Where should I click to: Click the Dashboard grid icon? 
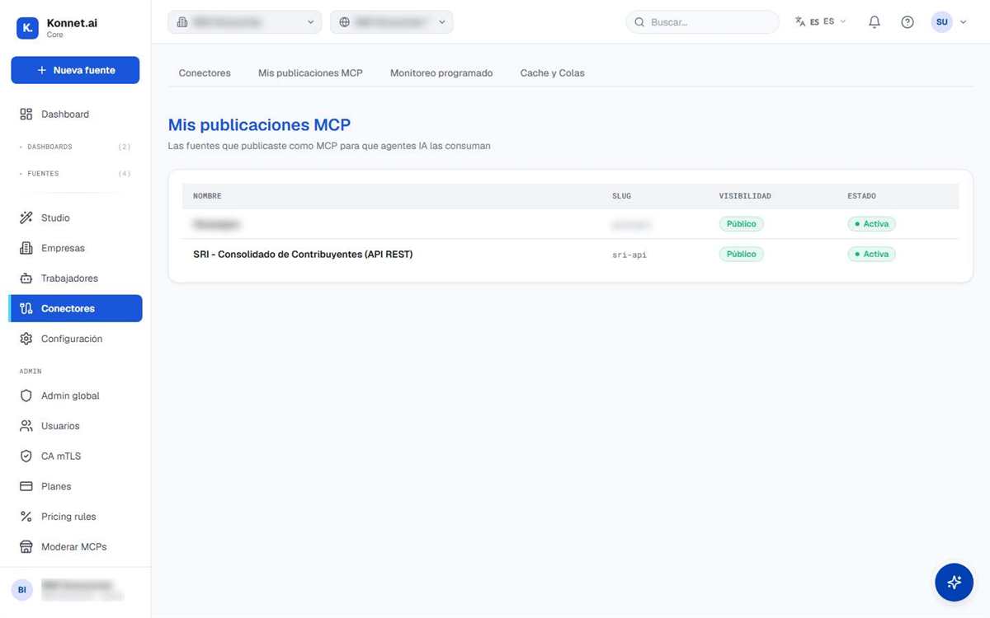tap(26, 115)
